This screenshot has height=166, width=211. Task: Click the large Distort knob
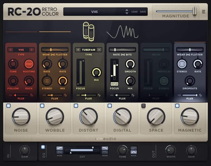point(89,117)
